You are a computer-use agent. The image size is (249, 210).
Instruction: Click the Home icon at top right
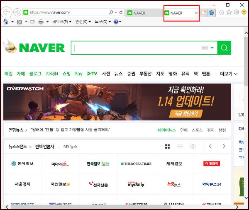[222, 12]
